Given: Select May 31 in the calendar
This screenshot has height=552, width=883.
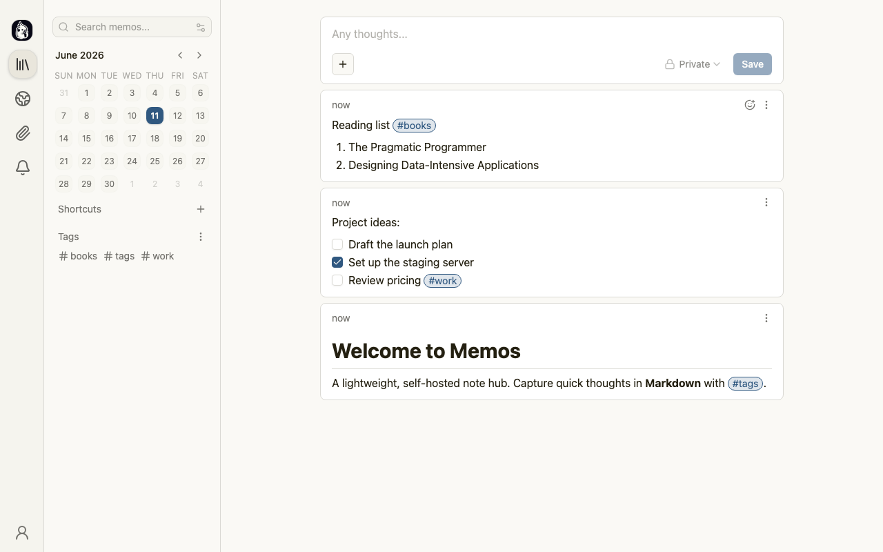Looking at the screenshot, I should pos(63,93).
